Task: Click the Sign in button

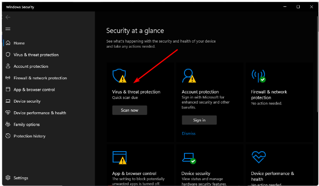Action: point(199,120)
